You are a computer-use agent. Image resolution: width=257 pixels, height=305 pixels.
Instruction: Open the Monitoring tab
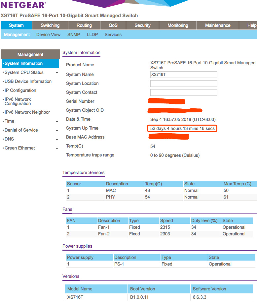[x=178, y=25]
